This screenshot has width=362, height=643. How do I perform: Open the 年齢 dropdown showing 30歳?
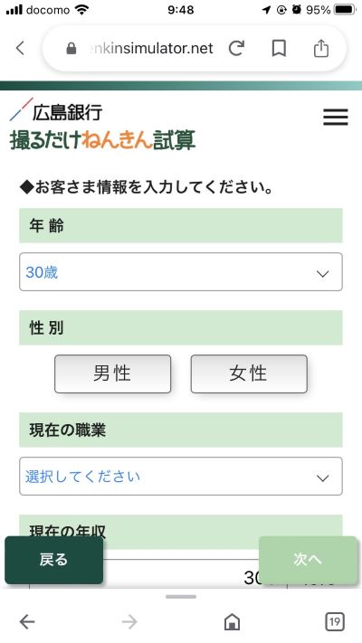coord(181,272)
